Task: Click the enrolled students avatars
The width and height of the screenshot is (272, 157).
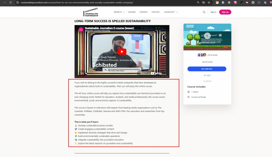Action: [202, 55]
